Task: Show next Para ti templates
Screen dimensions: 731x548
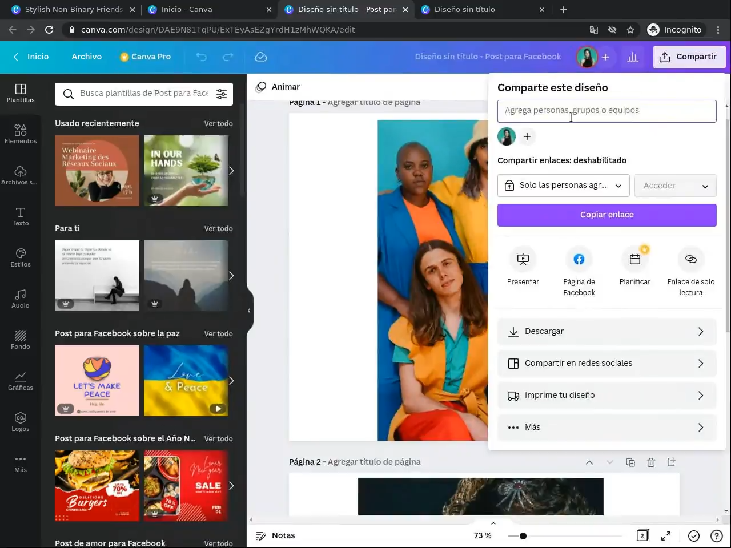Action: coord(231,276)
